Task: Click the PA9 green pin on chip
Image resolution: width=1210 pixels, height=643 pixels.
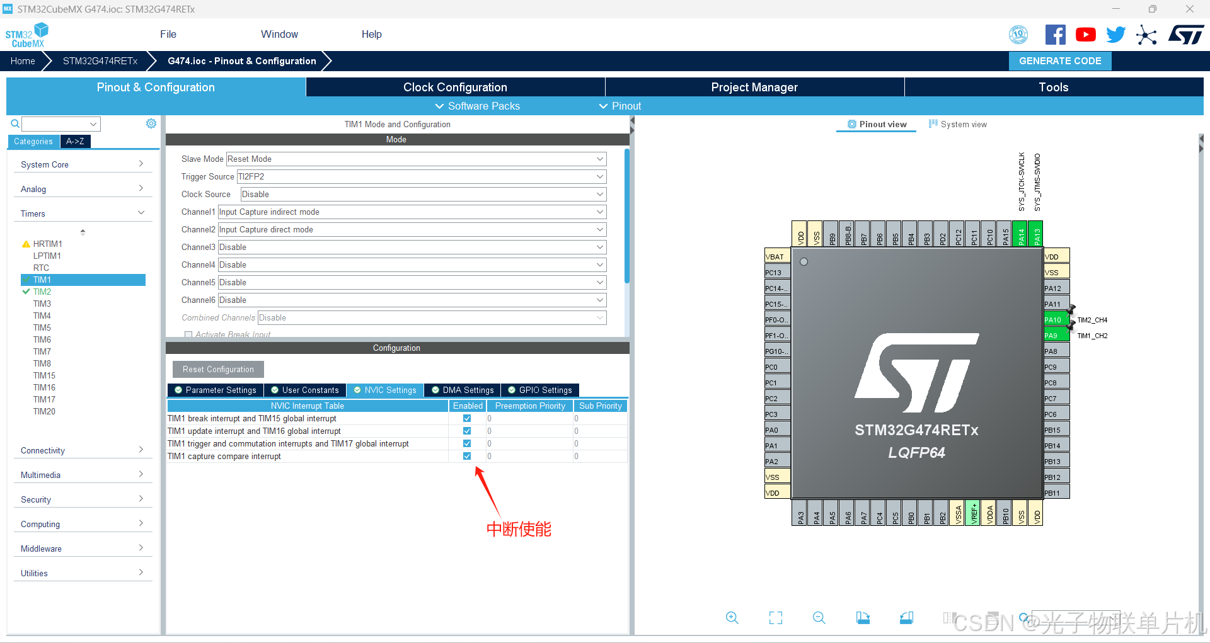Action: click(1056, 336)
